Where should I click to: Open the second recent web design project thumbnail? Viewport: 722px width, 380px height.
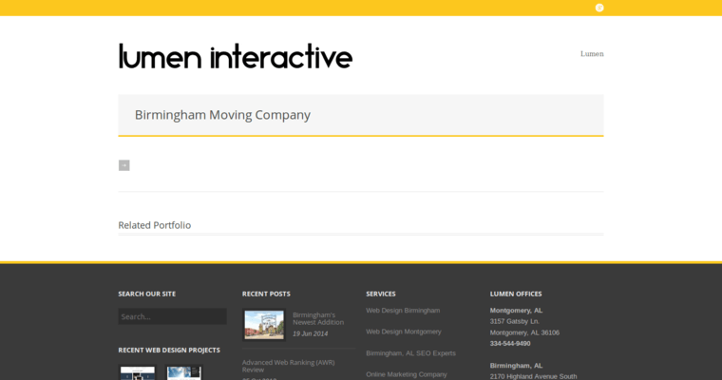[183, 372]
